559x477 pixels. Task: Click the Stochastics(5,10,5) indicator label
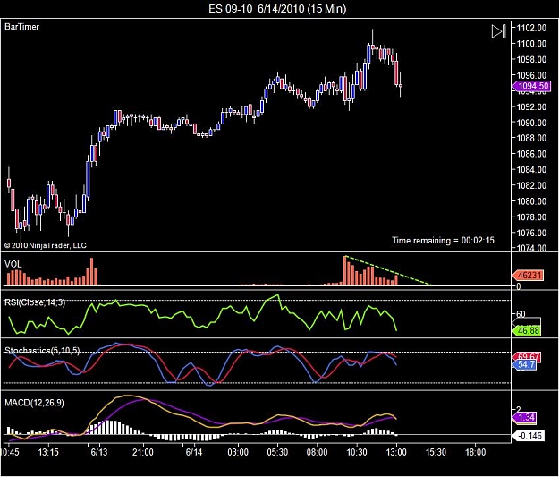pyautogui.click(x=42, y=351)
